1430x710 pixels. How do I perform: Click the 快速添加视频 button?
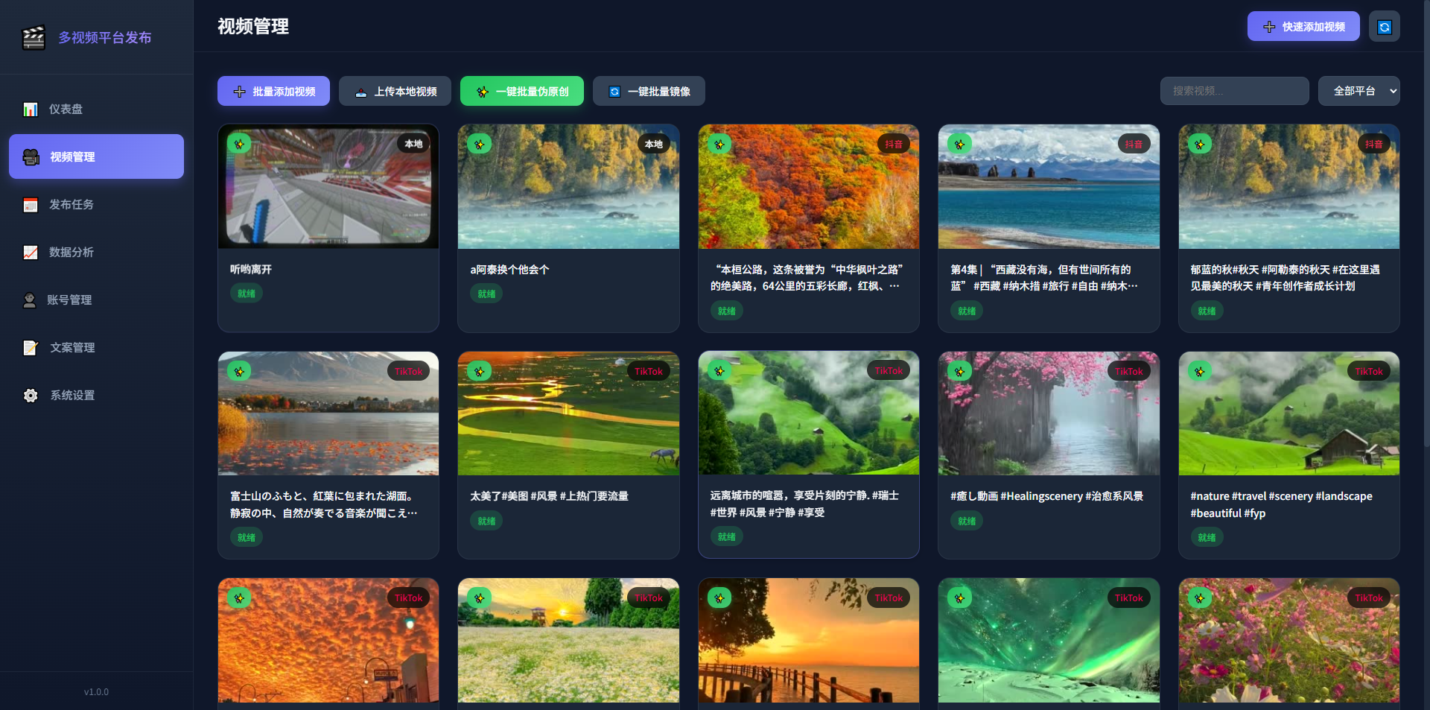[1303, 27]
